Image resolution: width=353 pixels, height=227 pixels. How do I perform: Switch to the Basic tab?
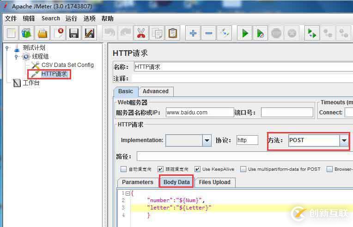(126, 91)
